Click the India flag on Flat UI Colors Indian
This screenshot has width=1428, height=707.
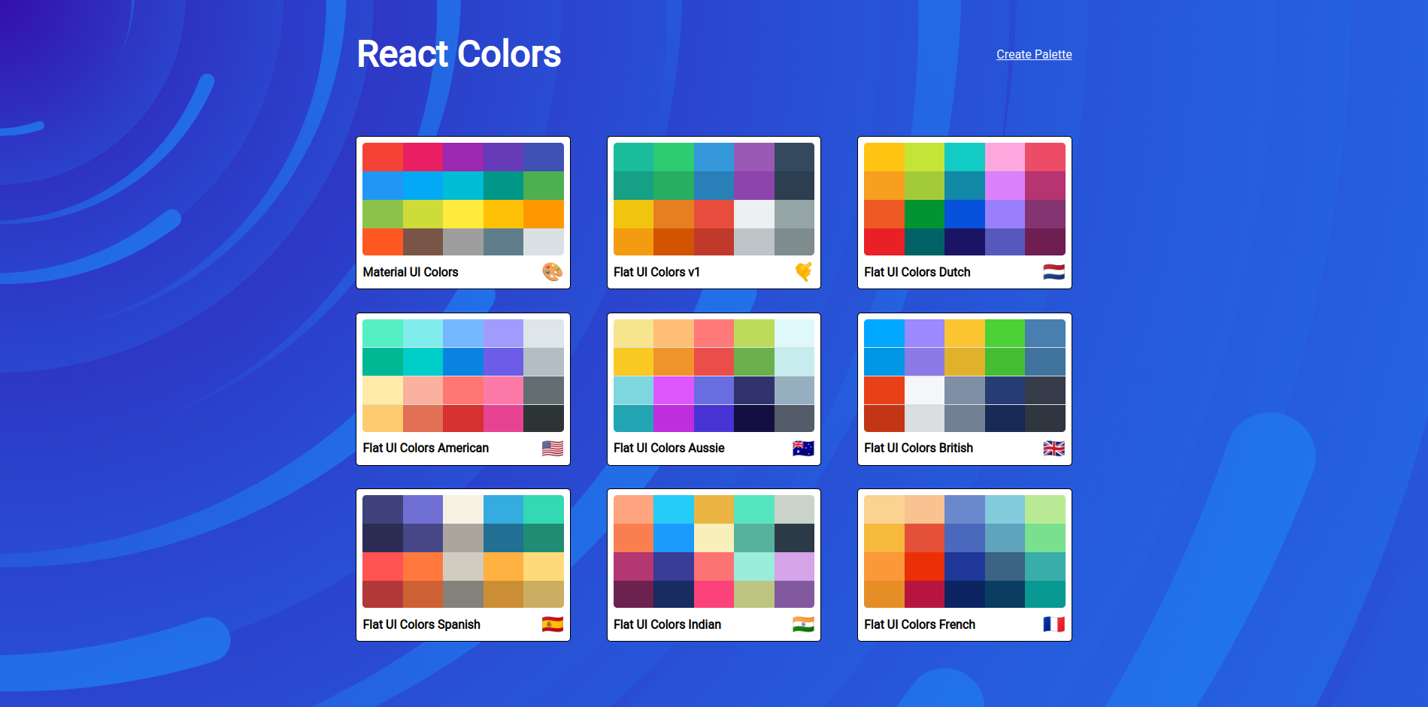(804, 624)
